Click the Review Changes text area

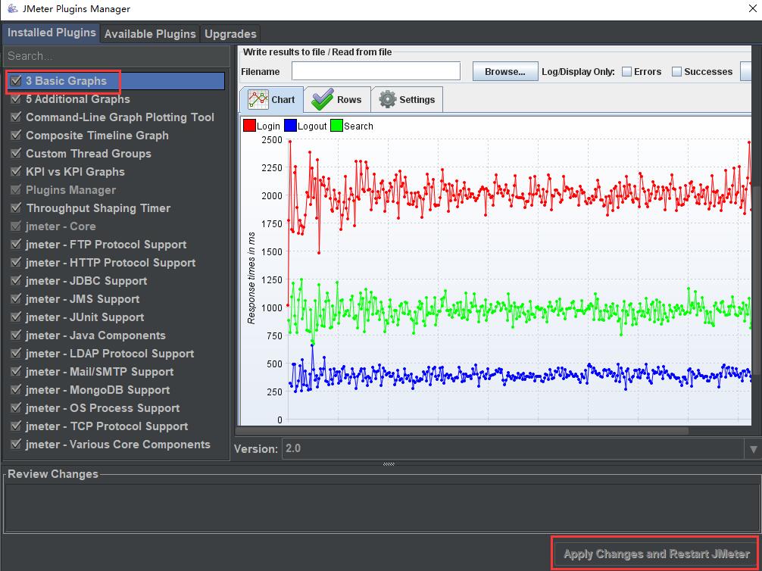pyautogui.click(x=382, y=507)
